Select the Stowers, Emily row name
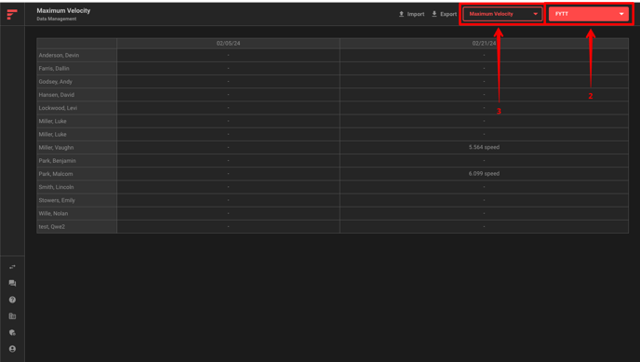This screenshot has height=362, width=640. [x=57, y=200]
